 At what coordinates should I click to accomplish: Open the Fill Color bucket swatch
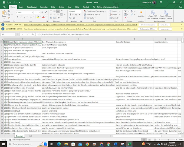(38, 17)
